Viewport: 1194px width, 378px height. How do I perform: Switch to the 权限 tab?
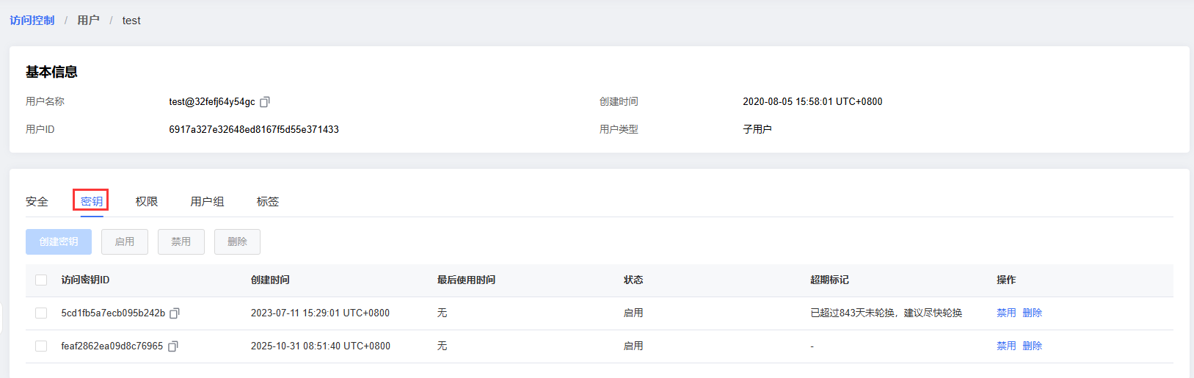tap(147, 202)
